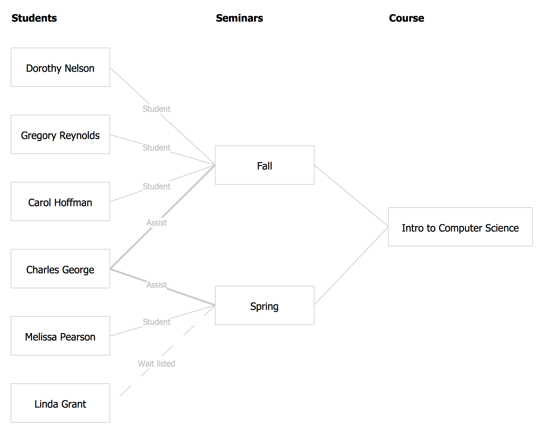Select the Wait listed edge label
Screen dimensions: 542x432
coord(157,364)
